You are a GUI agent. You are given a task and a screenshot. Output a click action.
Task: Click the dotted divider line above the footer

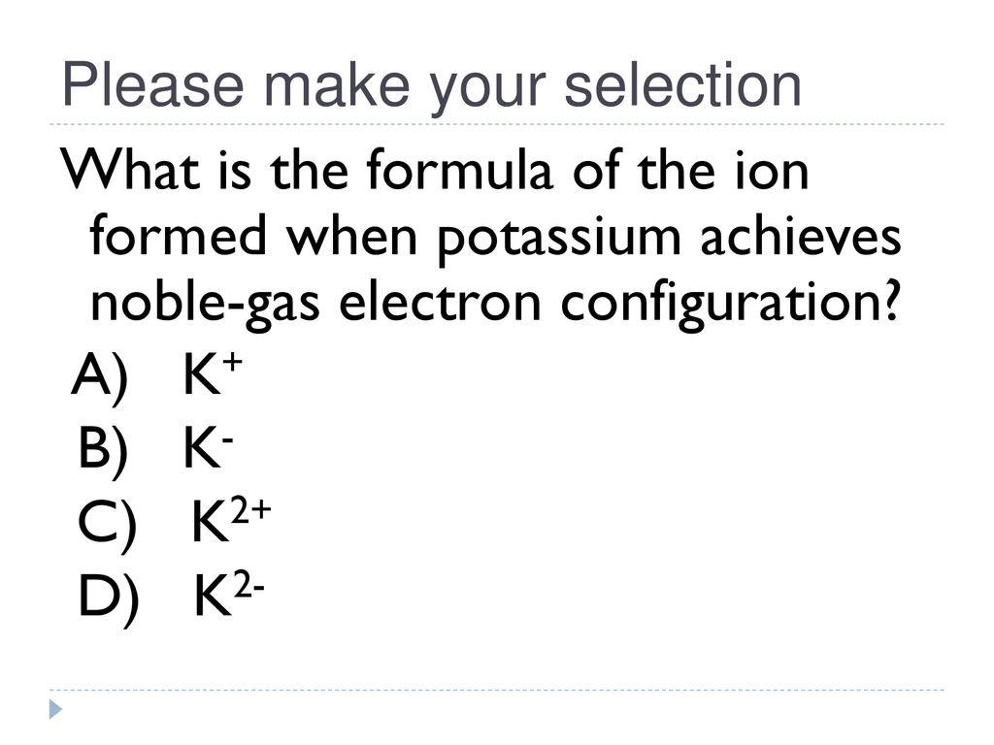tap(497, 690)
